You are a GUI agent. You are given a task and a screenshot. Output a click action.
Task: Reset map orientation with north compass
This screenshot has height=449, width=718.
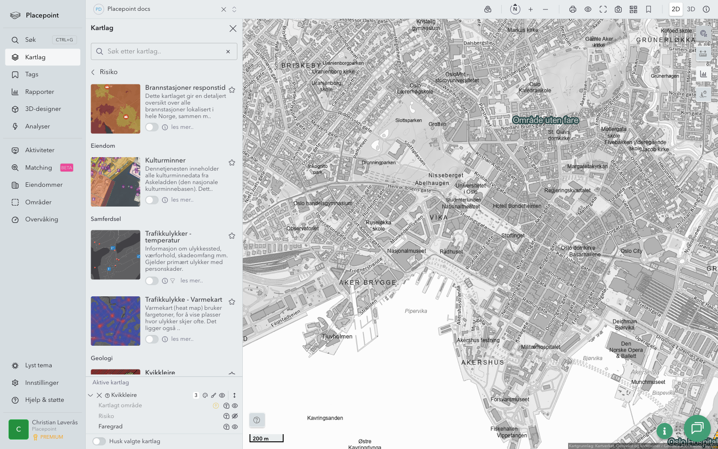click(515, 9)
